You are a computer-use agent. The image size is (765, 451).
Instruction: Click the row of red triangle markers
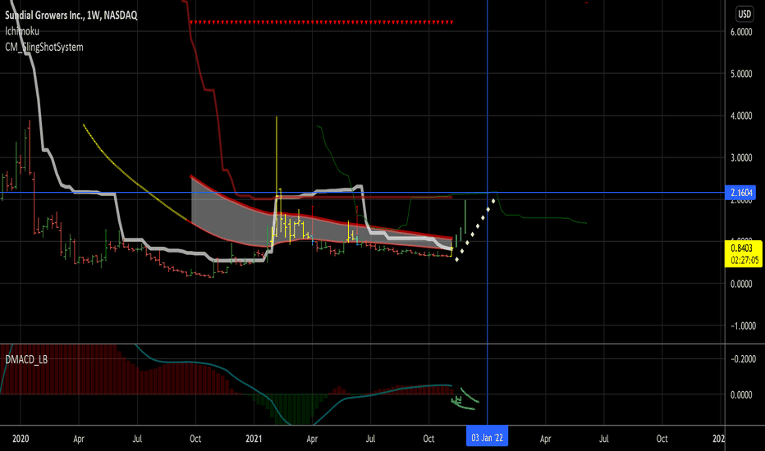pyautogui.click(x=322, y=22)
